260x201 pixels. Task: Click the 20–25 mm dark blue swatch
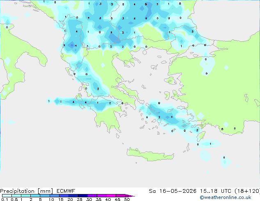73,196
